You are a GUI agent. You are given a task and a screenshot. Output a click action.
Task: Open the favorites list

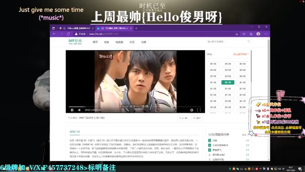click(244, 34)
